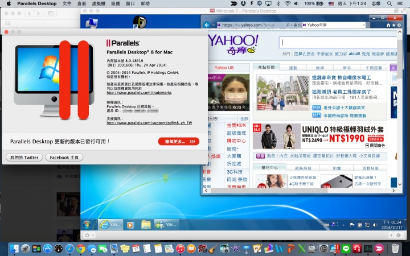
Task: Launch iTunes from the Dock
Action: coord(180,249)
